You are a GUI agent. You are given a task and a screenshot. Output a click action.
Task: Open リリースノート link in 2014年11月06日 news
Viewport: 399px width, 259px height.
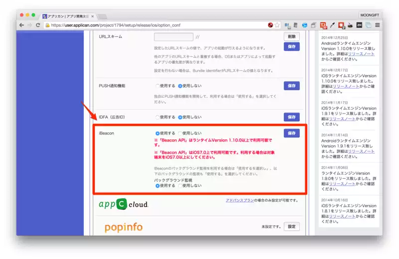point(342,184)
